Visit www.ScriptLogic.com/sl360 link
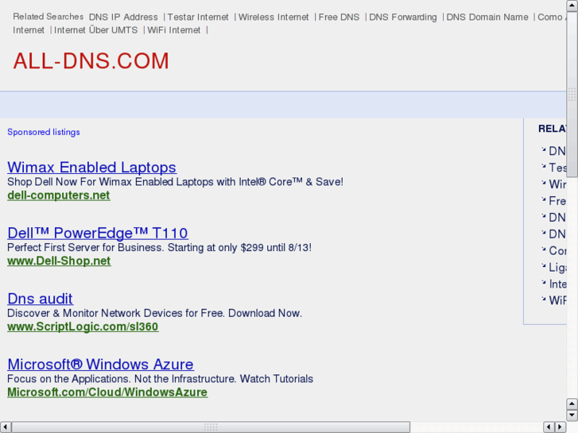578x433 pixels. point(83,327)
